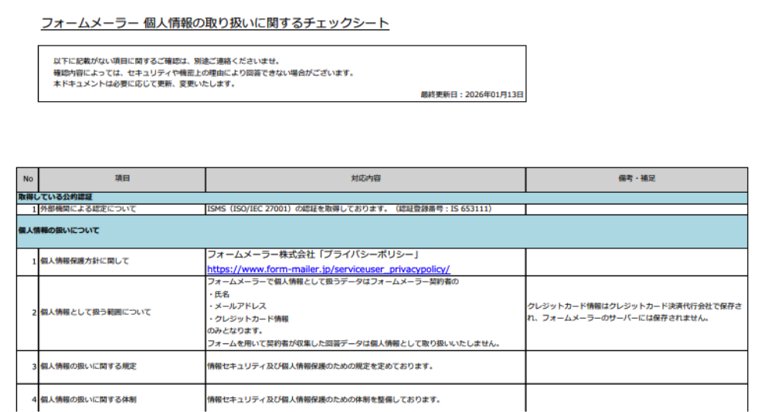Click the notice line 確認内容によっては、セキュリティや機密上の理由

(204, 73)
